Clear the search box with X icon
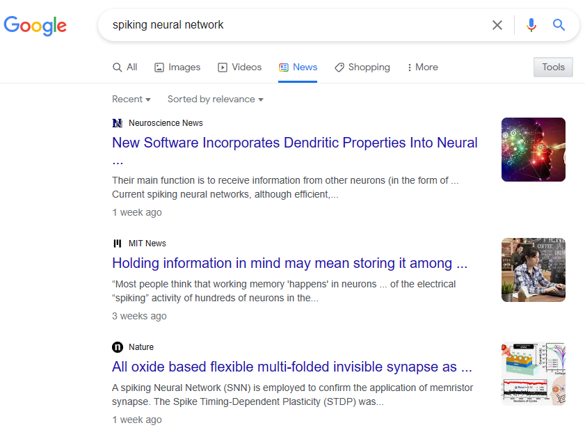The width and height of the screenshot is (585, 430). (x=497, y=25)
